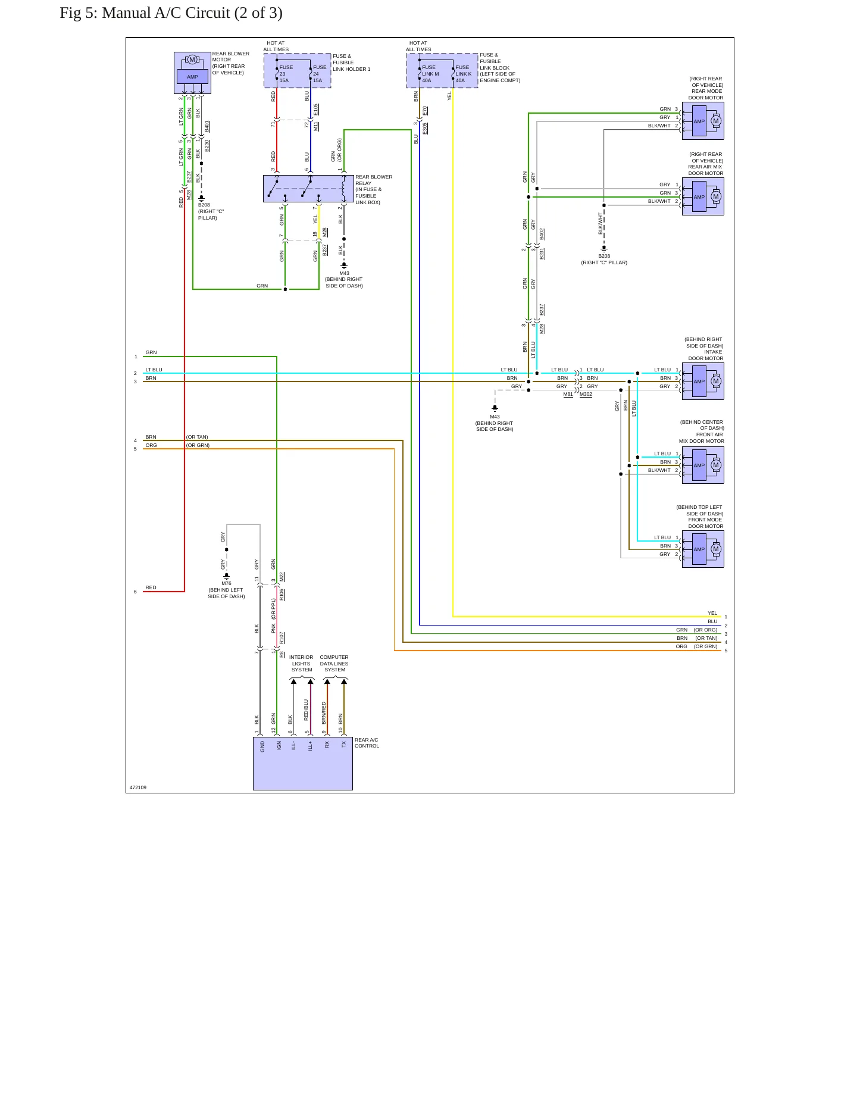This screenshot has width=860, height=1113.
Task: Click the Front Mode Door Motor symbol
Action: pos(703,549)
